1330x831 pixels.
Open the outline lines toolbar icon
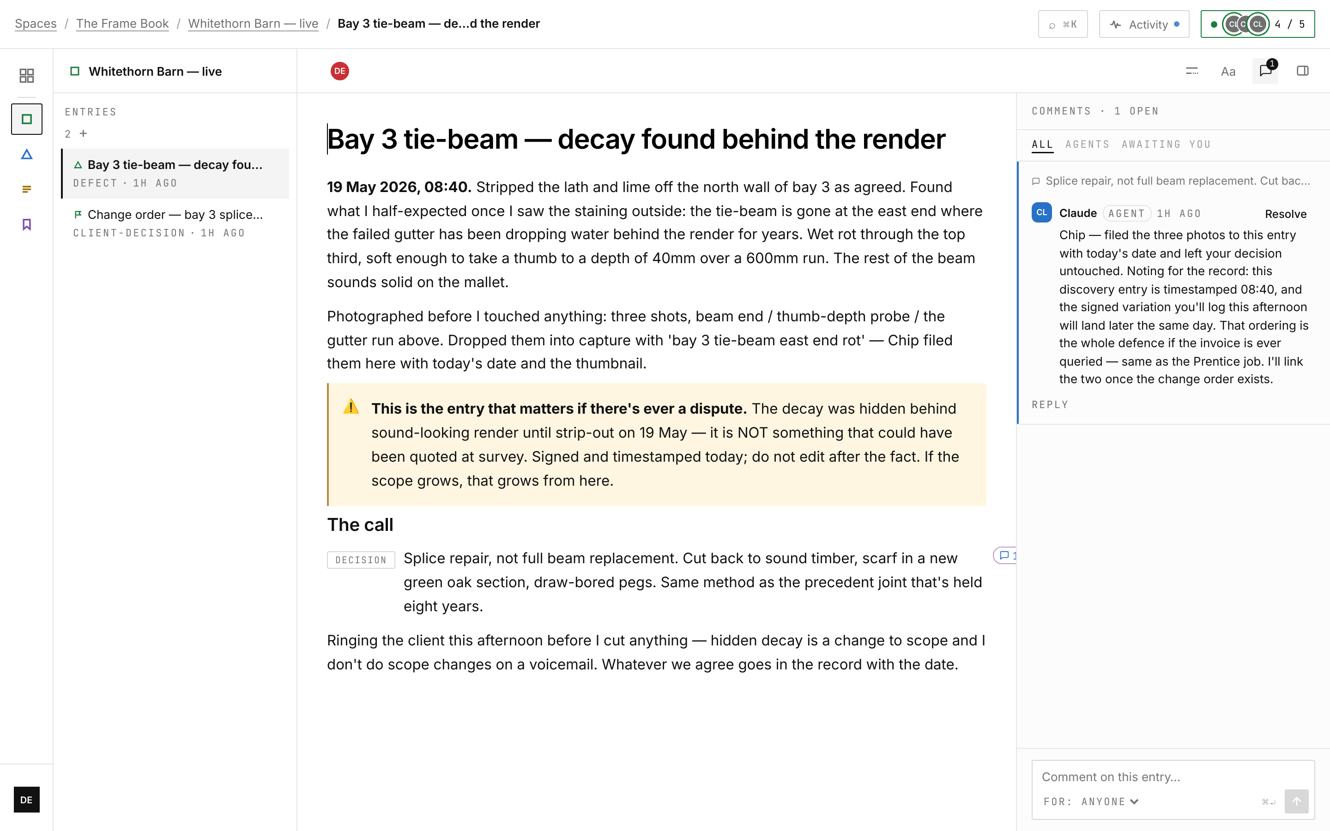point(1191,71)
